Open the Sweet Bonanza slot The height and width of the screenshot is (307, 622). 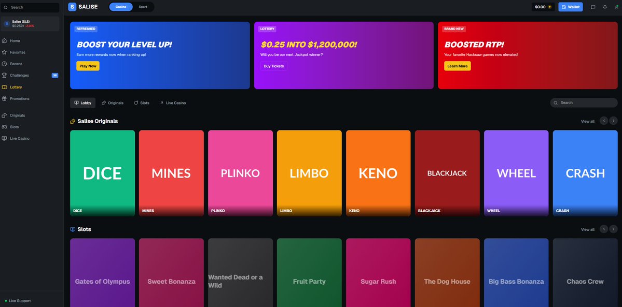click(x=171, y=272)
